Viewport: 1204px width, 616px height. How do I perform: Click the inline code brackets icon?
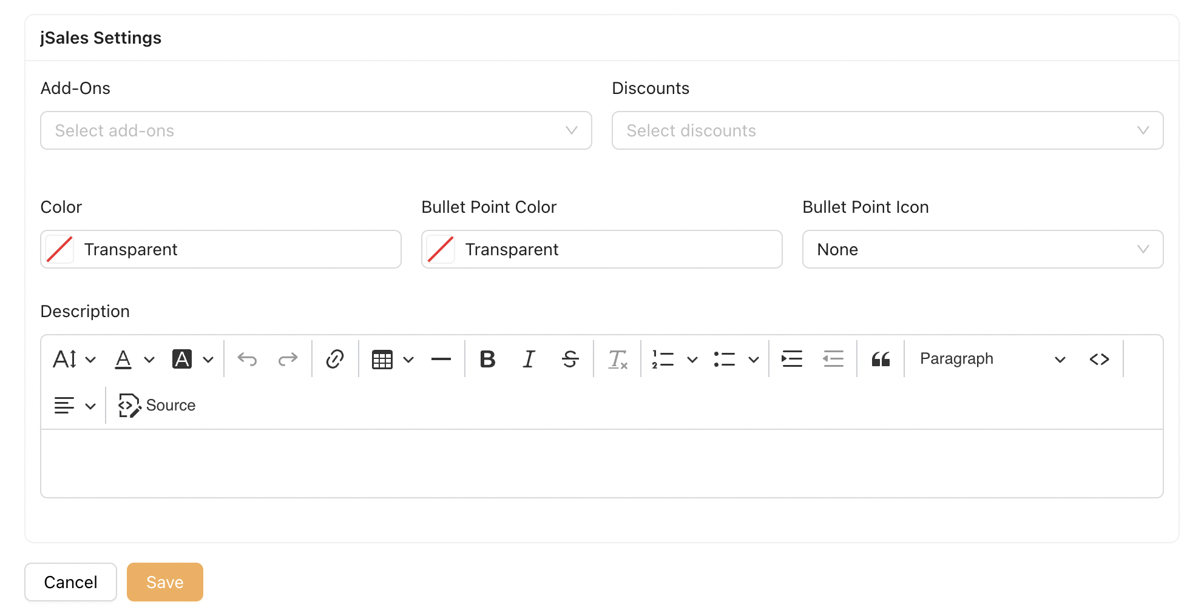click(x=1099, y=359)
